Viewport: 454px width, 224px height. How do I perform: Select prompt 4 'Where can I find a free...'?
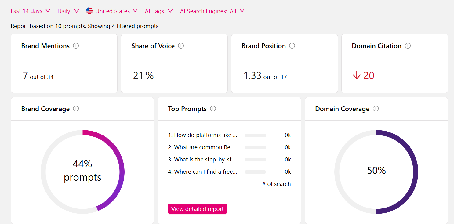pos(202,172)
